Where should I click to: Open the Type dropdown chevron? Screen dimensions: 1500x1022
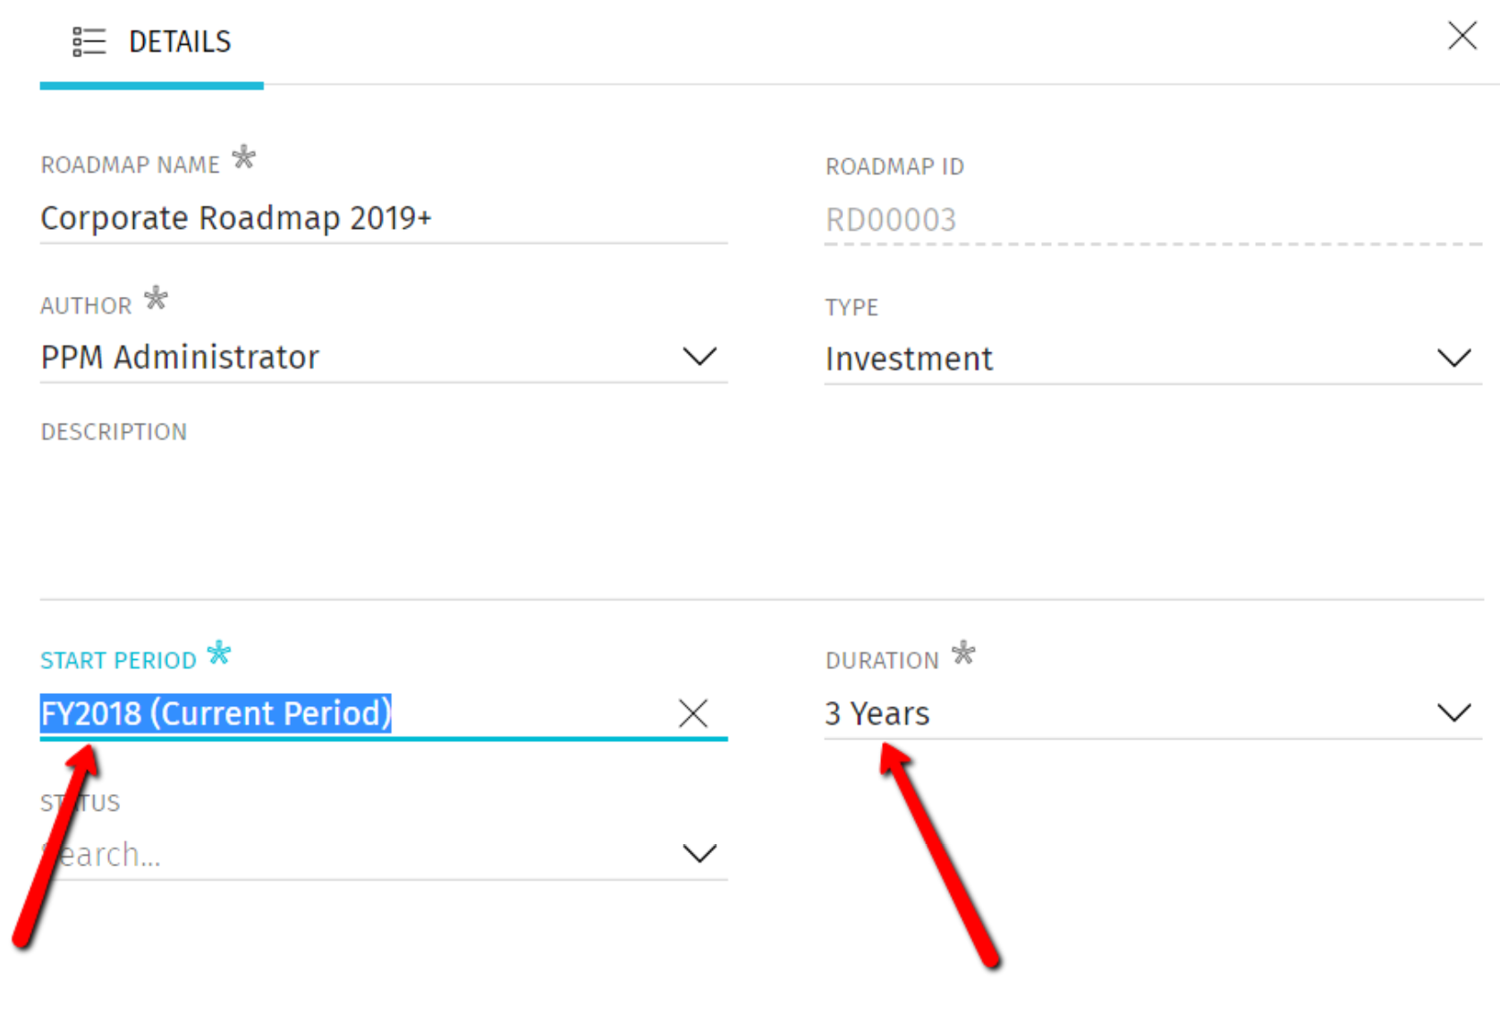(1453, 359)
